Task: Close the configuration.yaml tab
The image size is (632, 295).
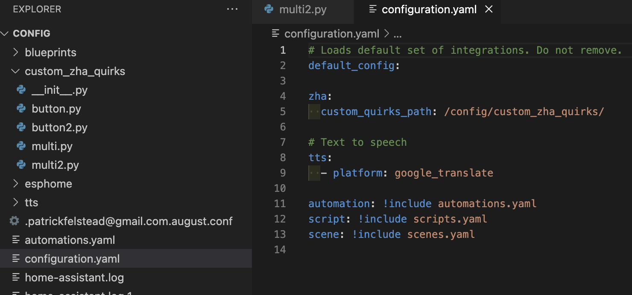Action: (x=489, y=9)
